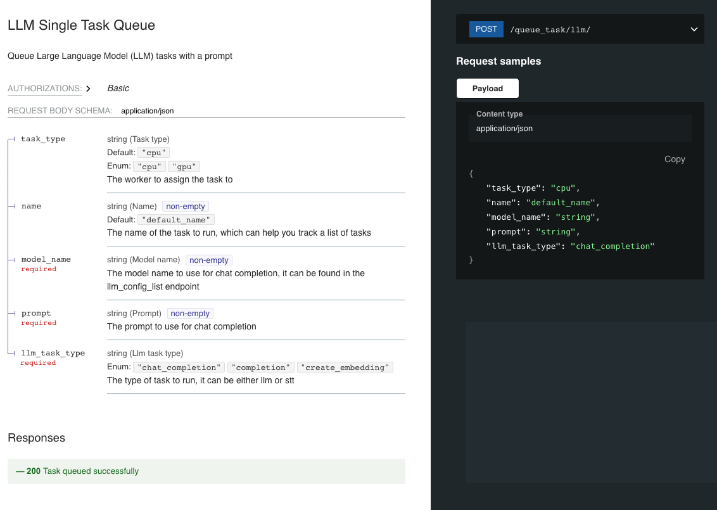Select the Payload tab
This screenshot has width=717, height=510.
point(487,89)
